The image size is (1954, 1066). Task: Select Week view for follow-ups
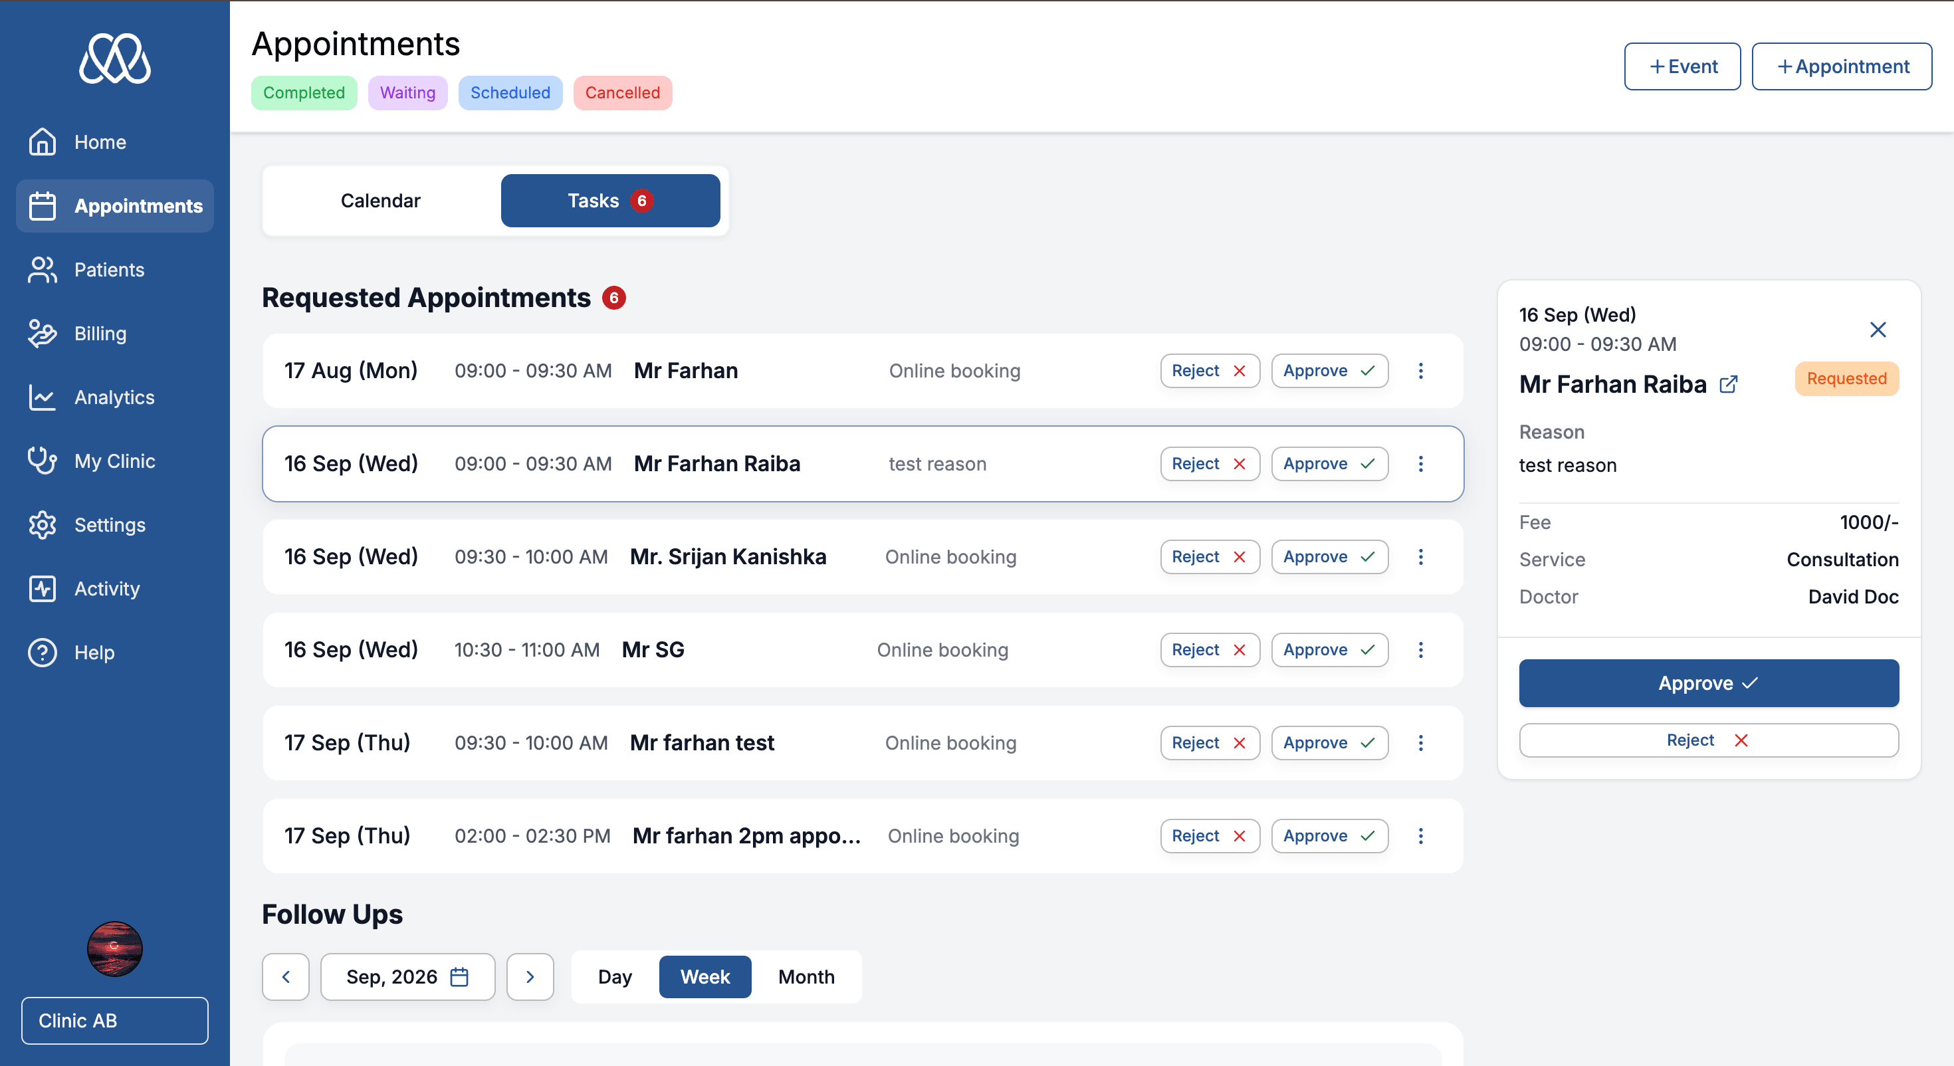(705, 976)
